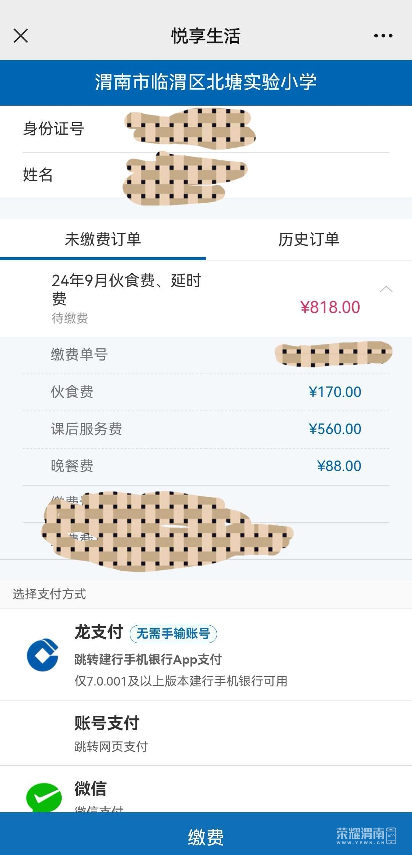This screenshot has width=412, height=855.
Task: Switch to the 历史订单 tab
Action: tap(309, 240)
